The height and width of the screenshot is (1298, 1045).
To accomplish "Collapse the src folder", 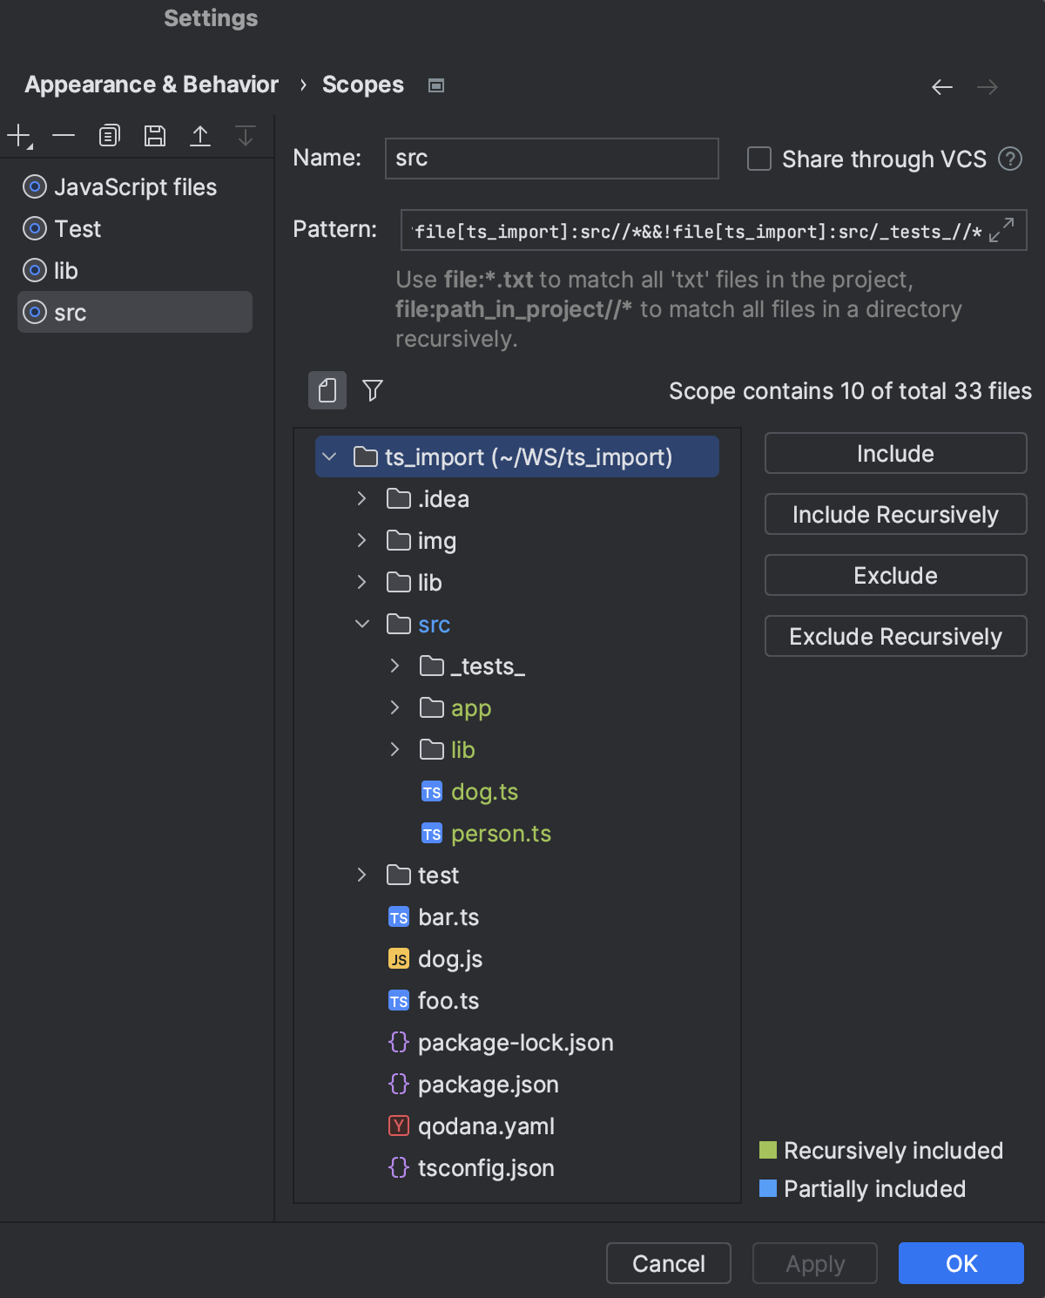I will pos(362,624).
